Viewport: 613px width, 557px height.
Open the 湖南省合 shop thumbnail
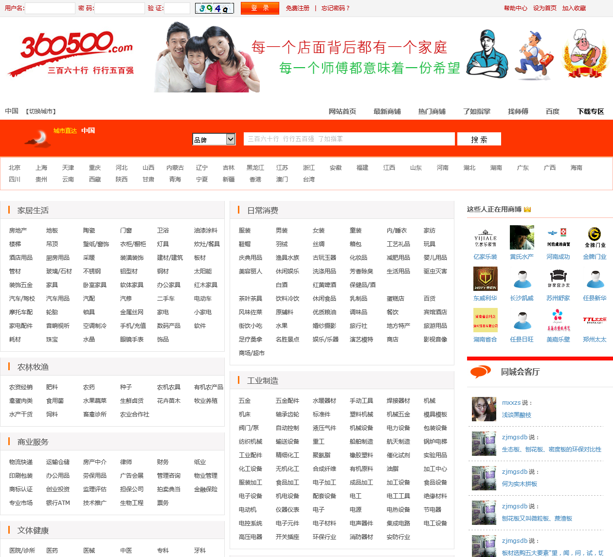click(x=485, y=320)
